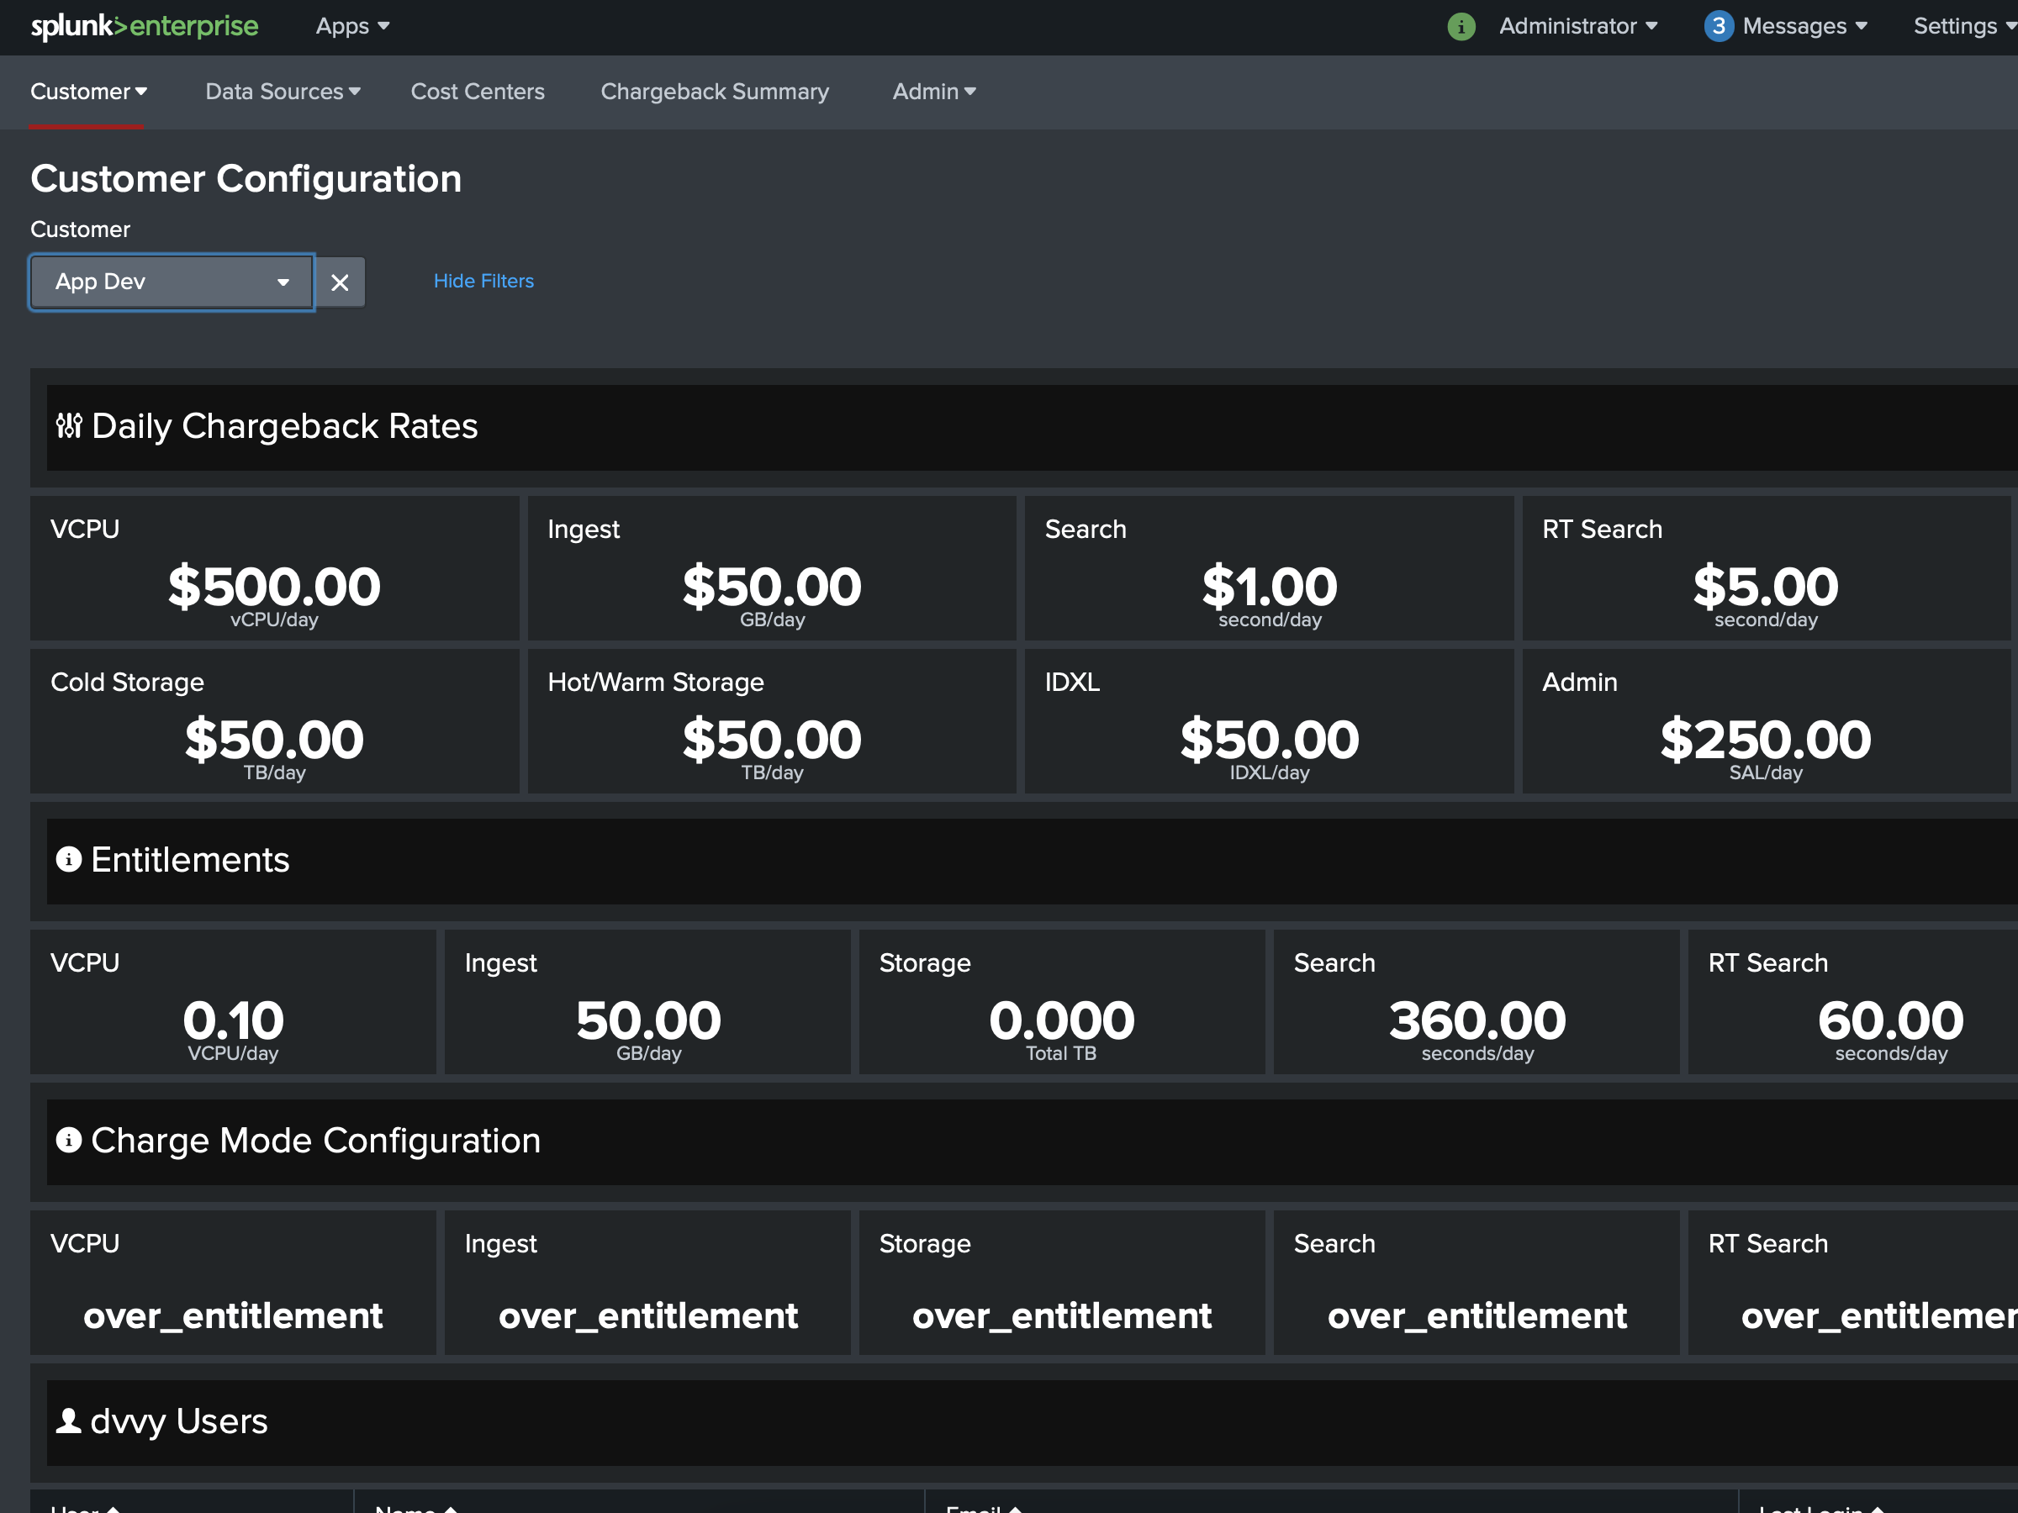Click the VCPU $500.00 rate card
Viewport: 2018px width, 1513px height.
click(x=275, y=569)
